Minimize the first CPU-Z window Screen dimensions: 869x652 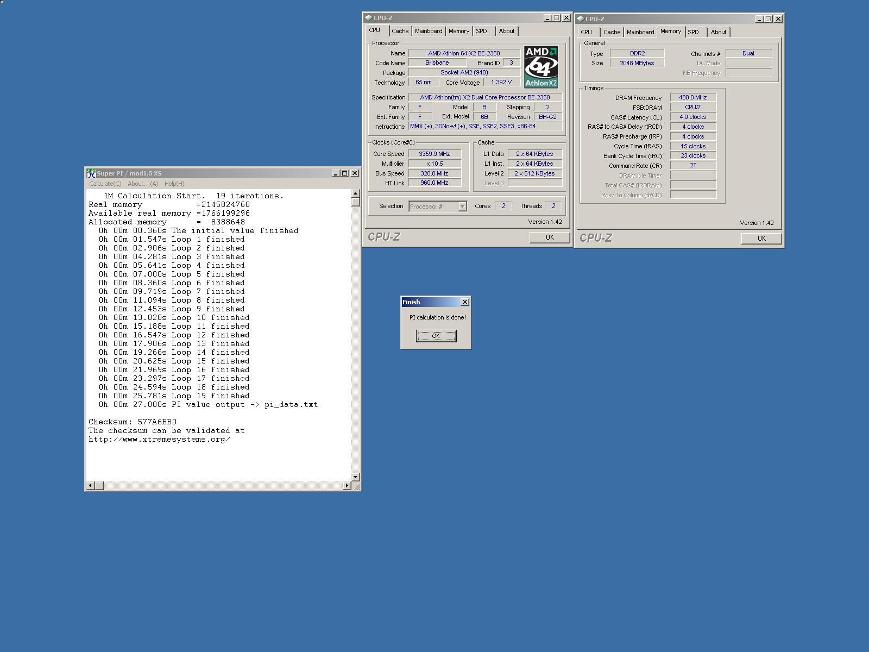click(x=547, y=18)
